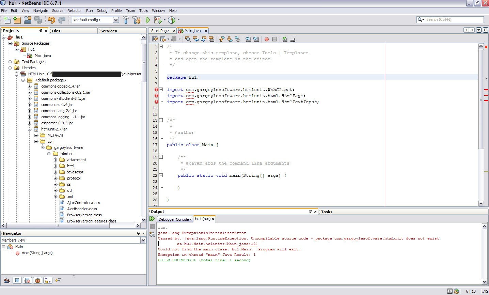Click the editor Find Selection magnifier icon
Image resolution: width=489 pixels, height=295 pixels.
coord(188,39)
